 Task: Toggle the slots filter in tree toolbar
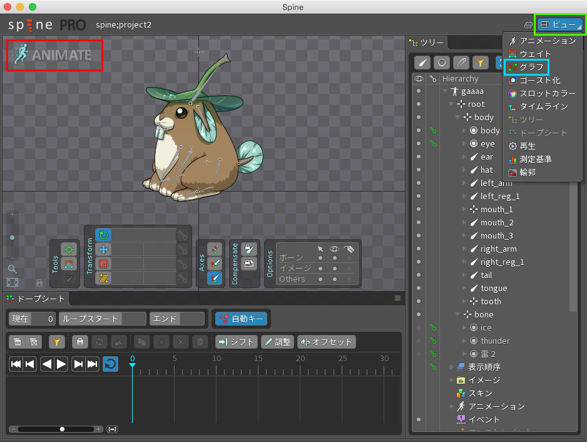pos(442,63)
